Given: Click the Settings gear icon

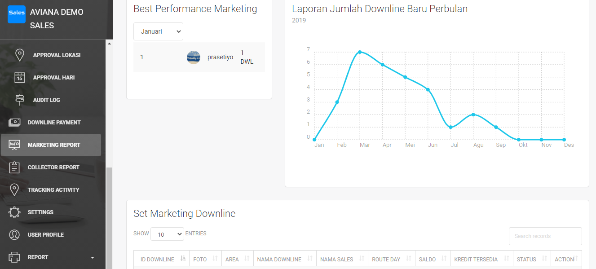Looking at the screenshot, I should click(x=14, y=212).
